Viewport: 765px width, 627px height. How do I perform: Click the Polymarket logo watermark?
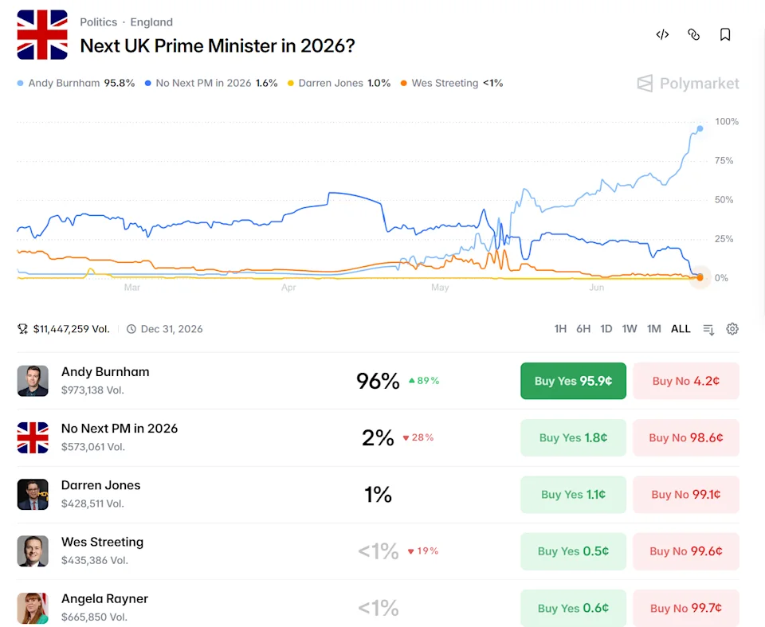click(688, 84)
